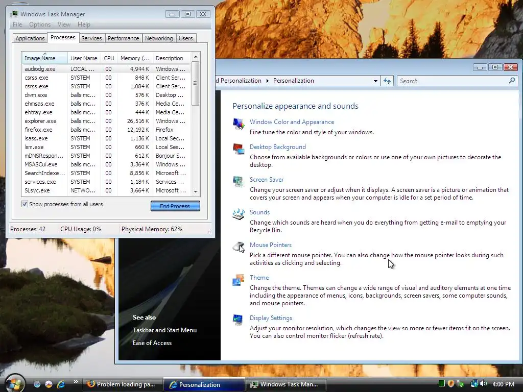Open the address bar dropdown arrow
This screenshot has height=392, width=523.
pos(375,81)
